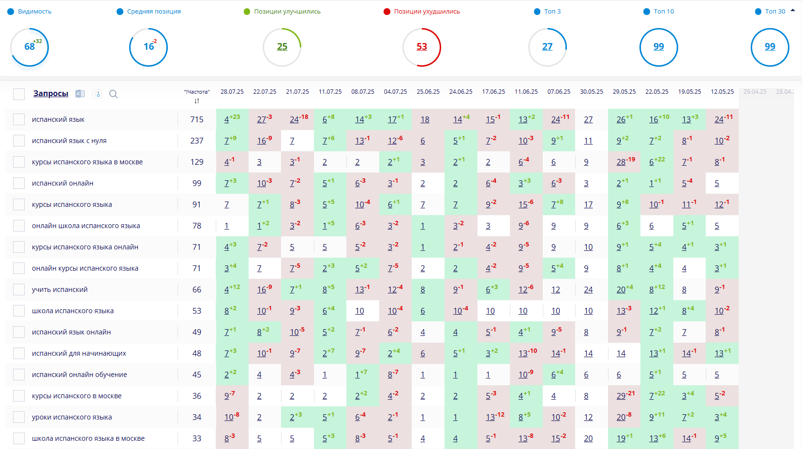Click the red dot beside Позиции ухудшились
This screenshot has width=802, height=449.
386,12
